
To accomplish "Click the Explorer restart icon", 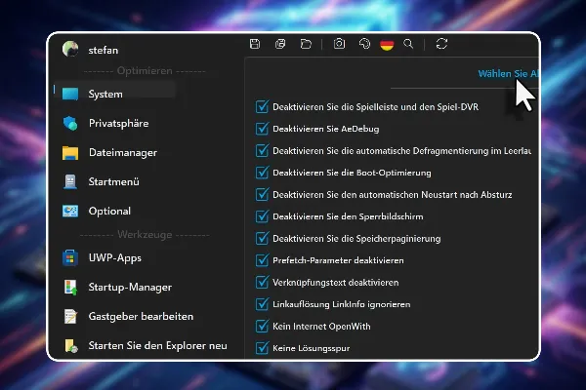I will (71, 345).
